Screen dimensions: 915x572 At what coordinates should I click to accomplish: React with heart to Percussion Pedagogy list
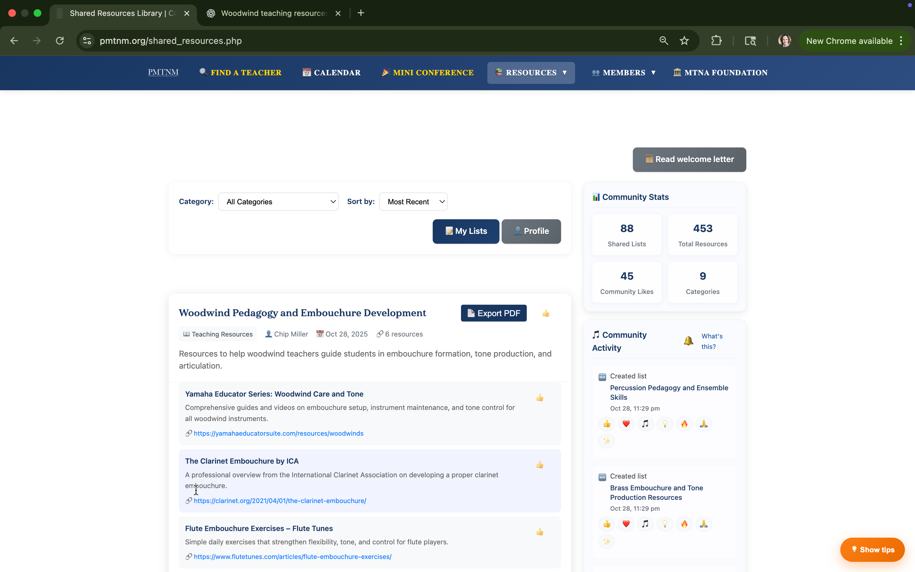point(626,424)
